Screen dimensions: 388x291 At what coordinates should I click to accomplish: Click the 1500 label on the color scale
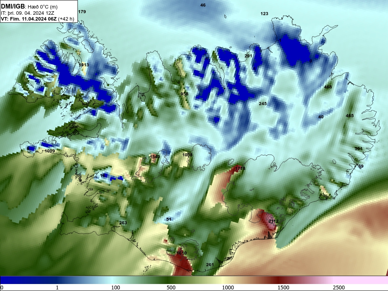tap(283, 288)
